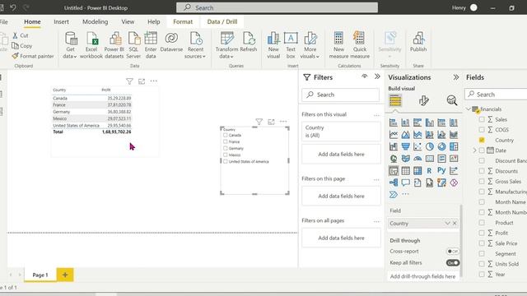
Task: Open the Format ribbon tab
Action: coord(183,21)
